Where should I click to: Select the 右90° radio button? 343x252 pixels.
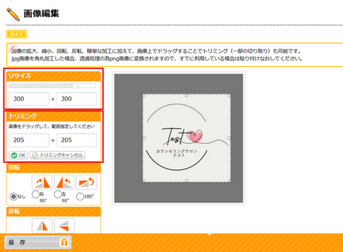tap(36, 194)
